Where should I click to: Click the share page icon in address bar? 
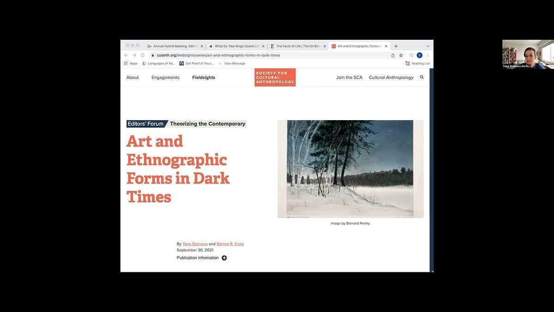coord(393,55)
